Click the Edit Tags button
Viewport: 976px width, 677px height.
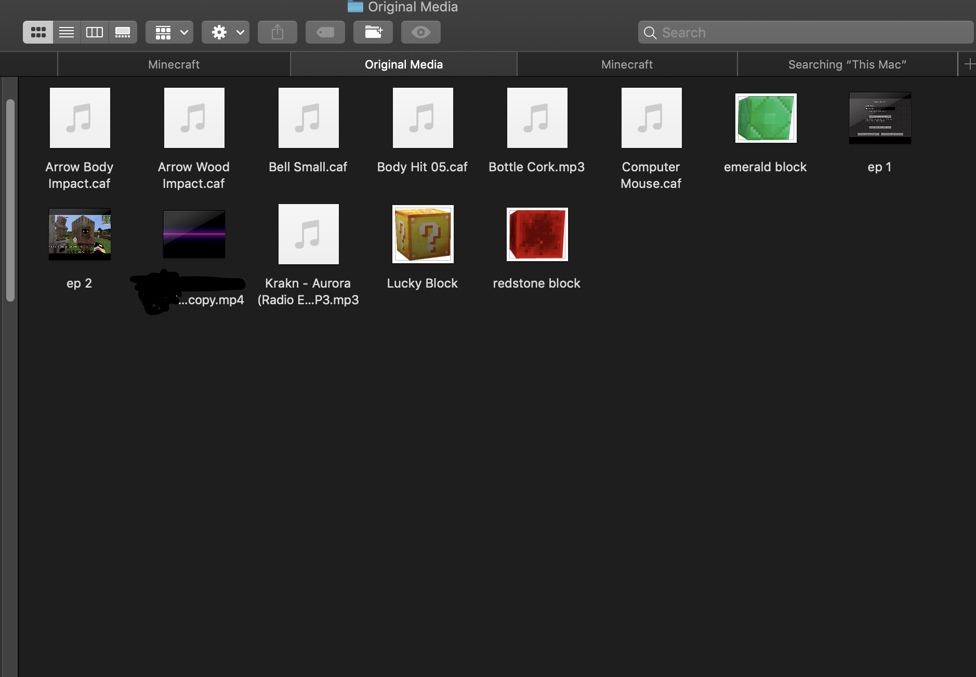(x=325, y=32)
